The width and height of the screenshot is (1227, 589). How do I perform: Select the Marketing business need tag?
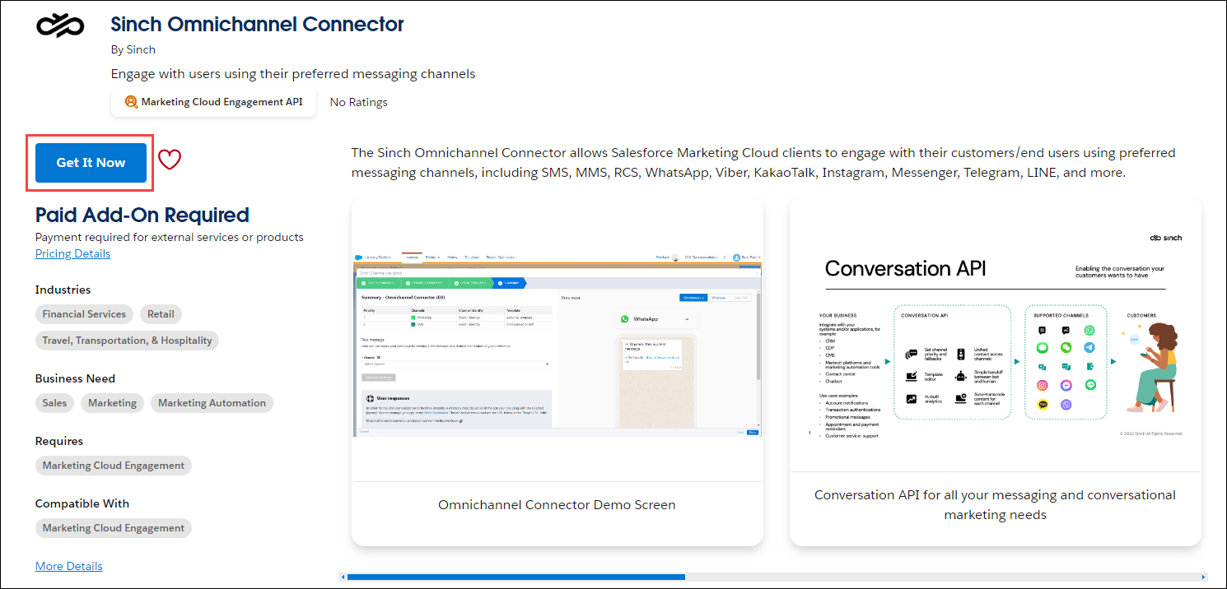[x=112, y=403]
